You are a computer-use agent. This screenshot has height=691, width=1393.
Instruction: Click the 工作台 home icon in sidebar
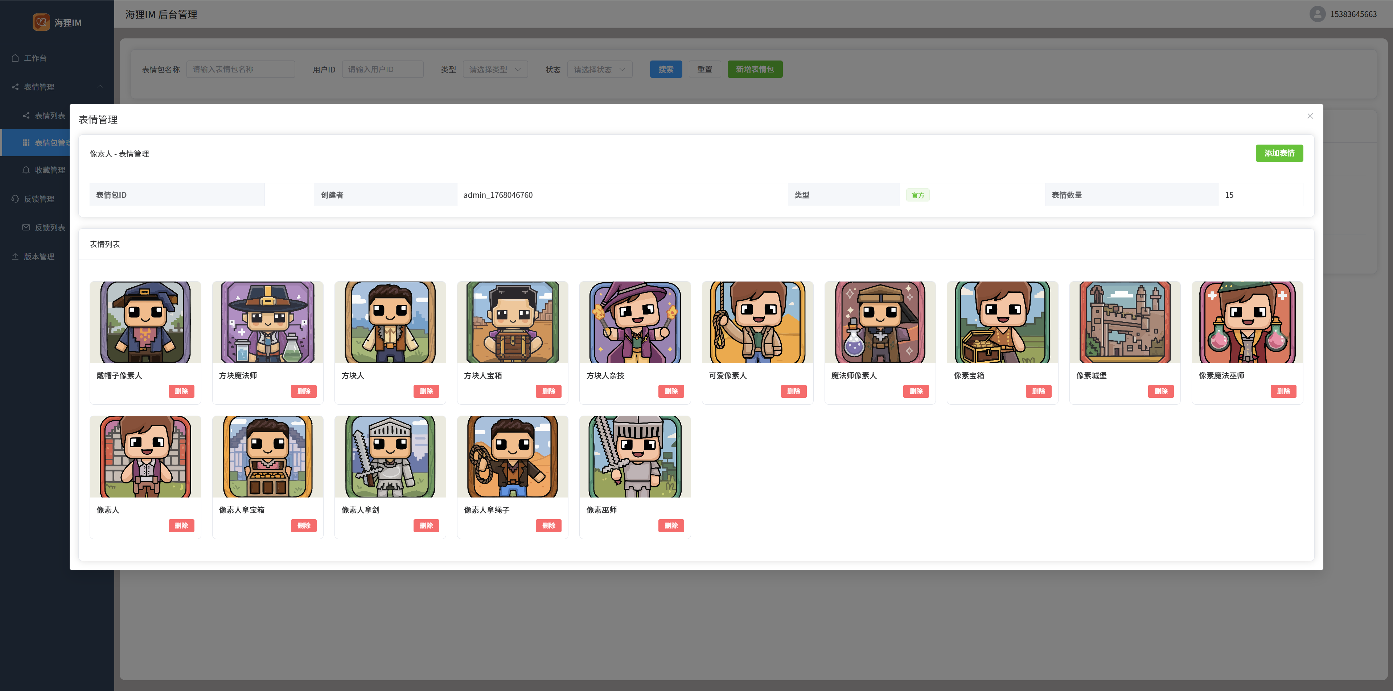15,58
